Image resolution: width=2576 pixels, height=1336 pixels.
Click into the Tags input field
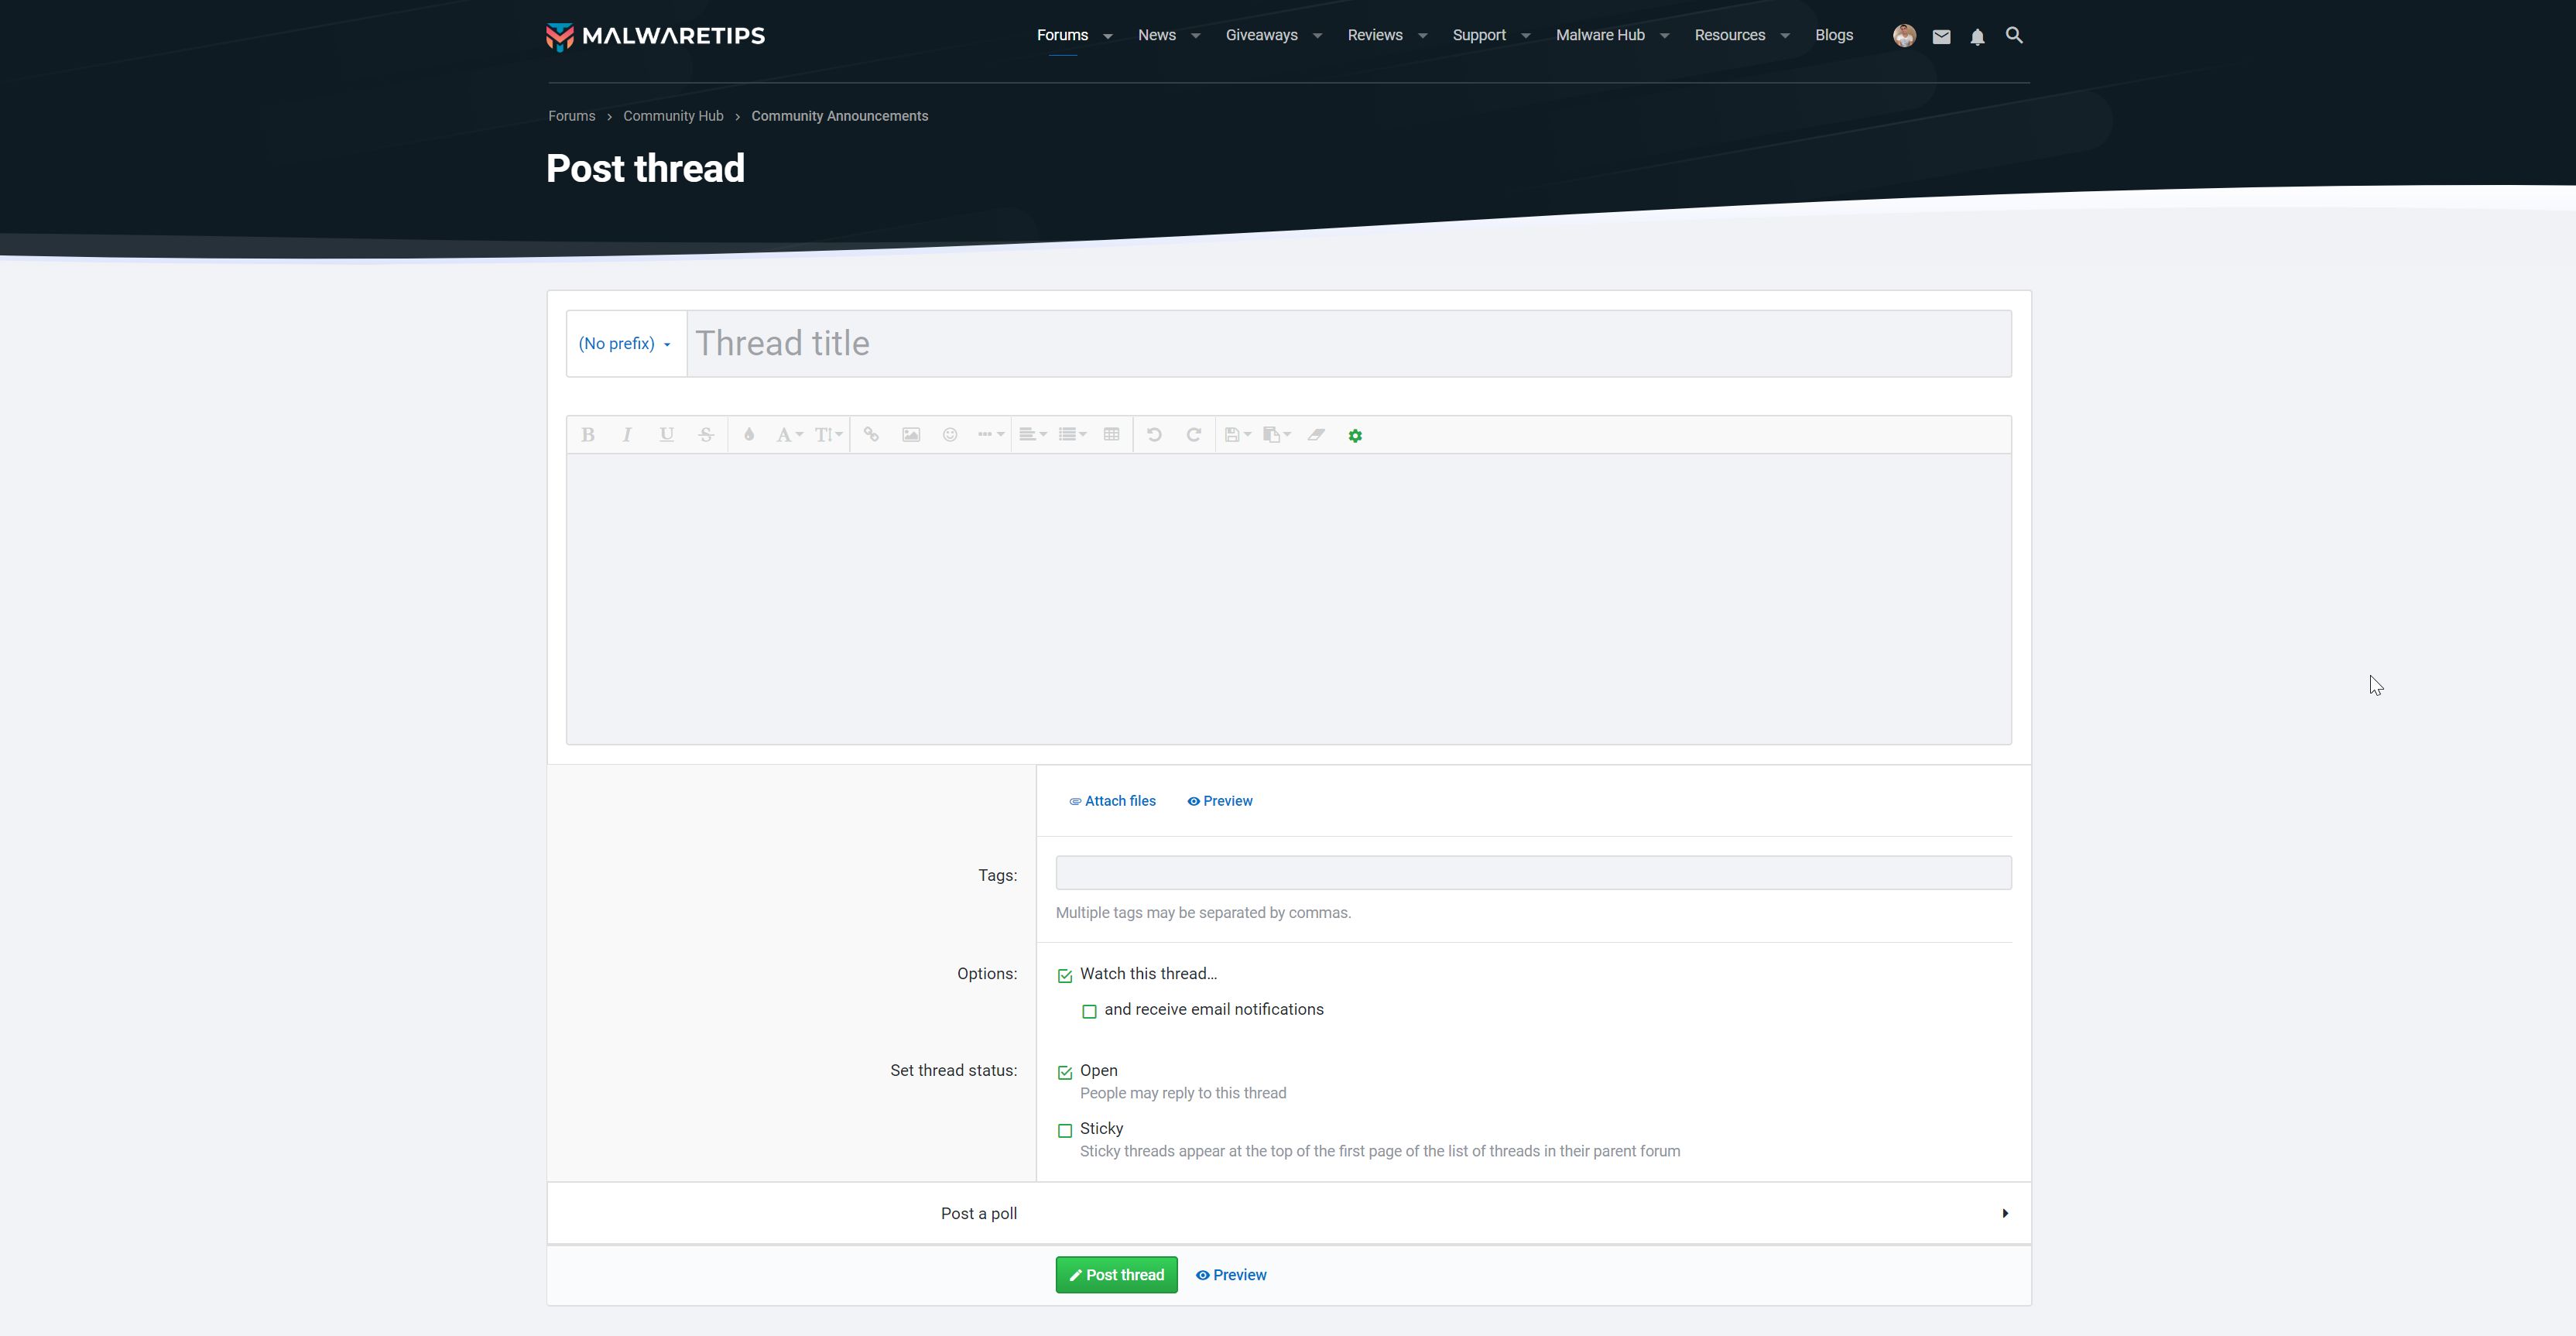[x=1532, y=873]
